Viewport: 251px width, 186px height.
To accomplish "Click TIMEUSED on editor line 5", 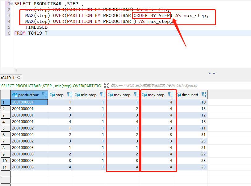I will (36, 27).
